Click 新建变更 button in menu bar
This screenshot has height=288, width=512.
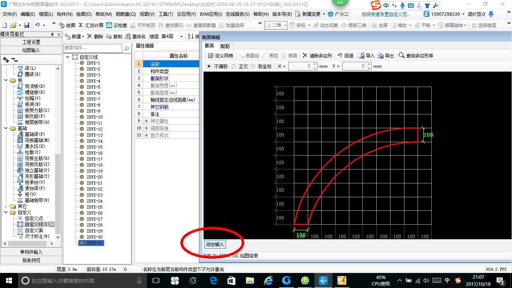click(311, 14)
